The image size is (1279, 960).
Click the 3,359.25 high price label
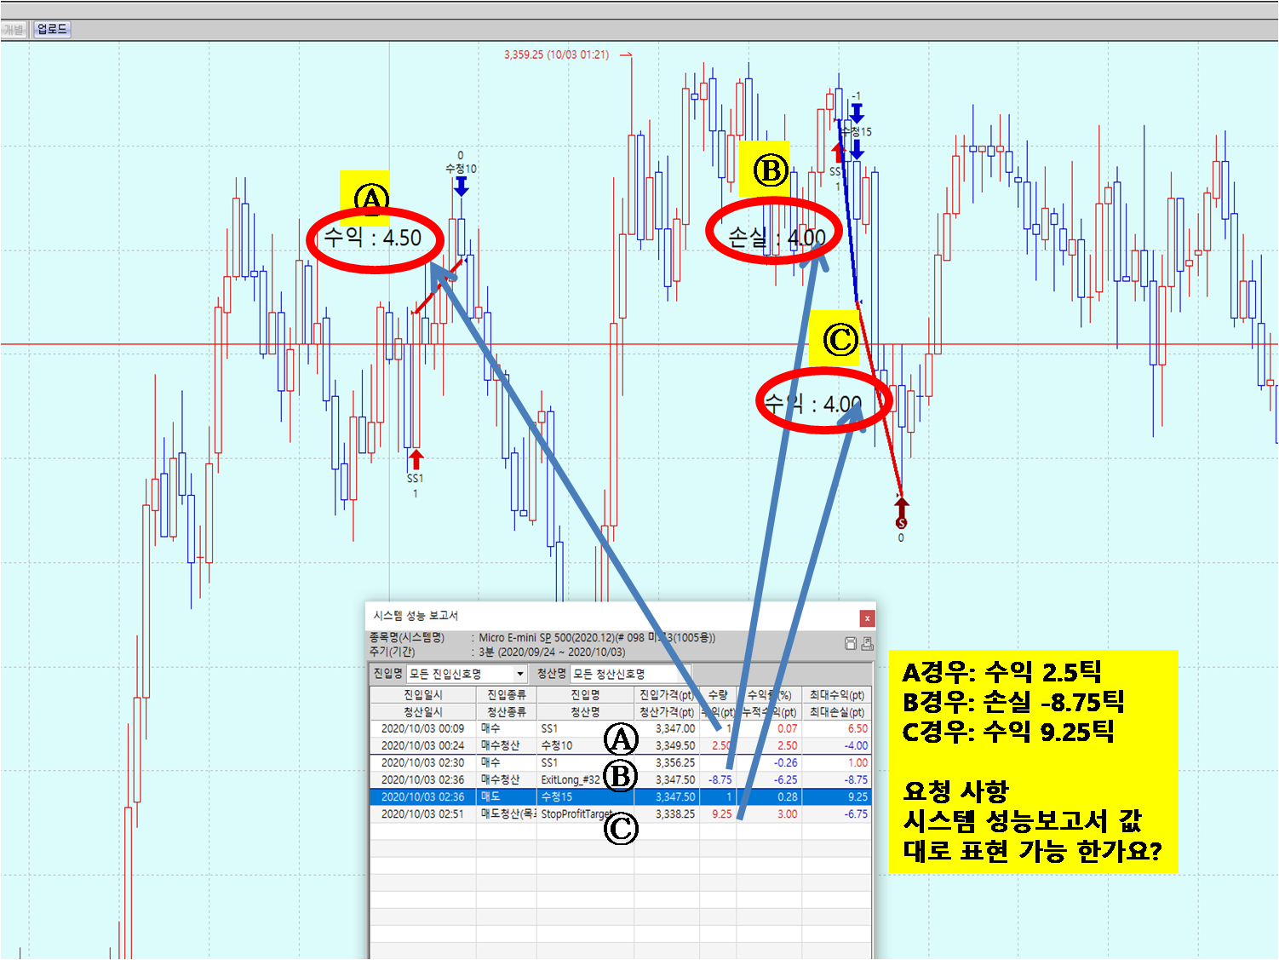coord(556,55)
